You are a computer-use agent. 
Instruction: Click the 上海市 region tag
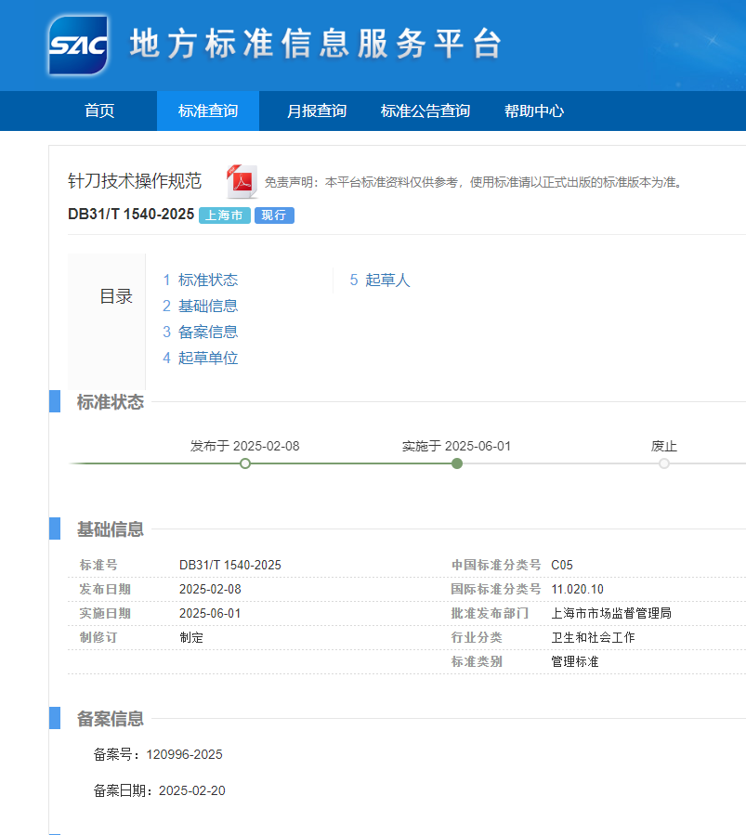[225, 215]
